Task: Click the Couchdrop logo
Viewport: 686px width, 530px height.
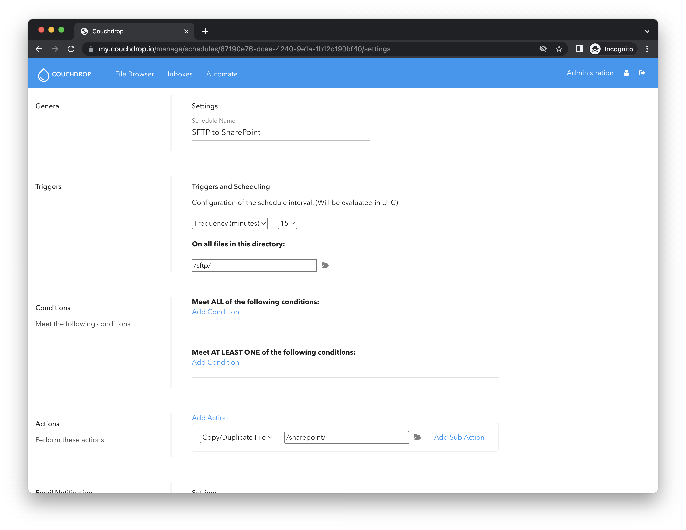Action: tap(64, 74)
